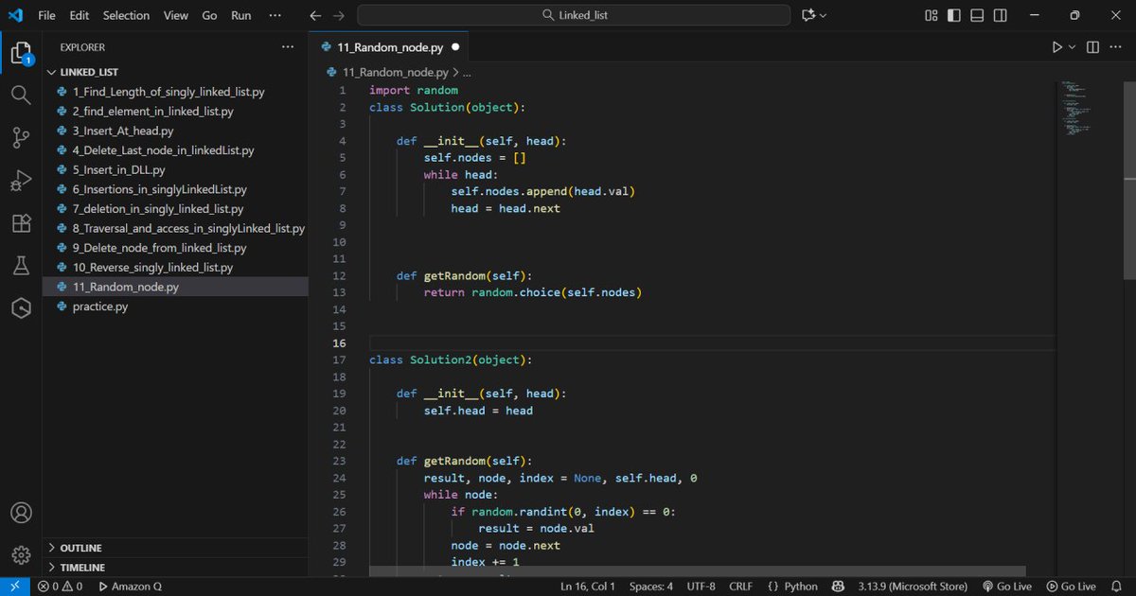
Task: Open the Copilot chat icon
Action: (x=808, y=15)
